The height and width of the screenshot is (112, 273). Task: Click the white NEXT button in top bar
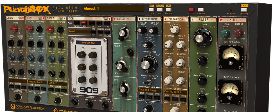coord(160,10)
